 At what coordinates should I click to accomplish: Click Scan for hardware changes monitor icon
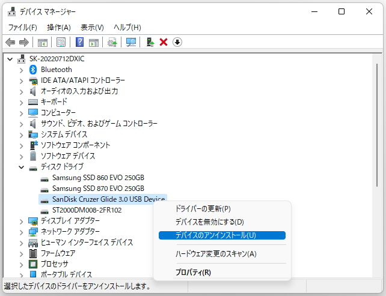click(131, 42)
